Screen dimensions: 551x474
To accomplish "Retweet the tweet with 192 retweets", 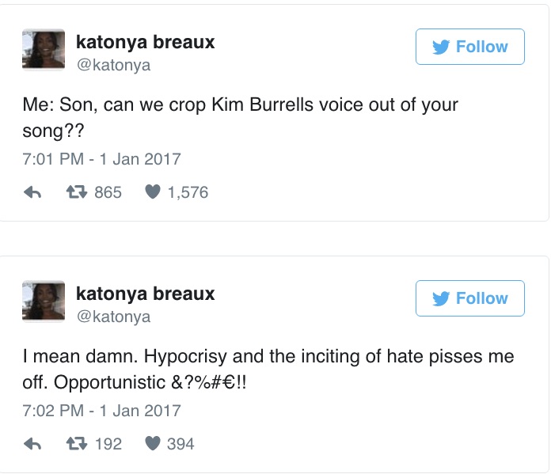I will click(x=75, y=444).
